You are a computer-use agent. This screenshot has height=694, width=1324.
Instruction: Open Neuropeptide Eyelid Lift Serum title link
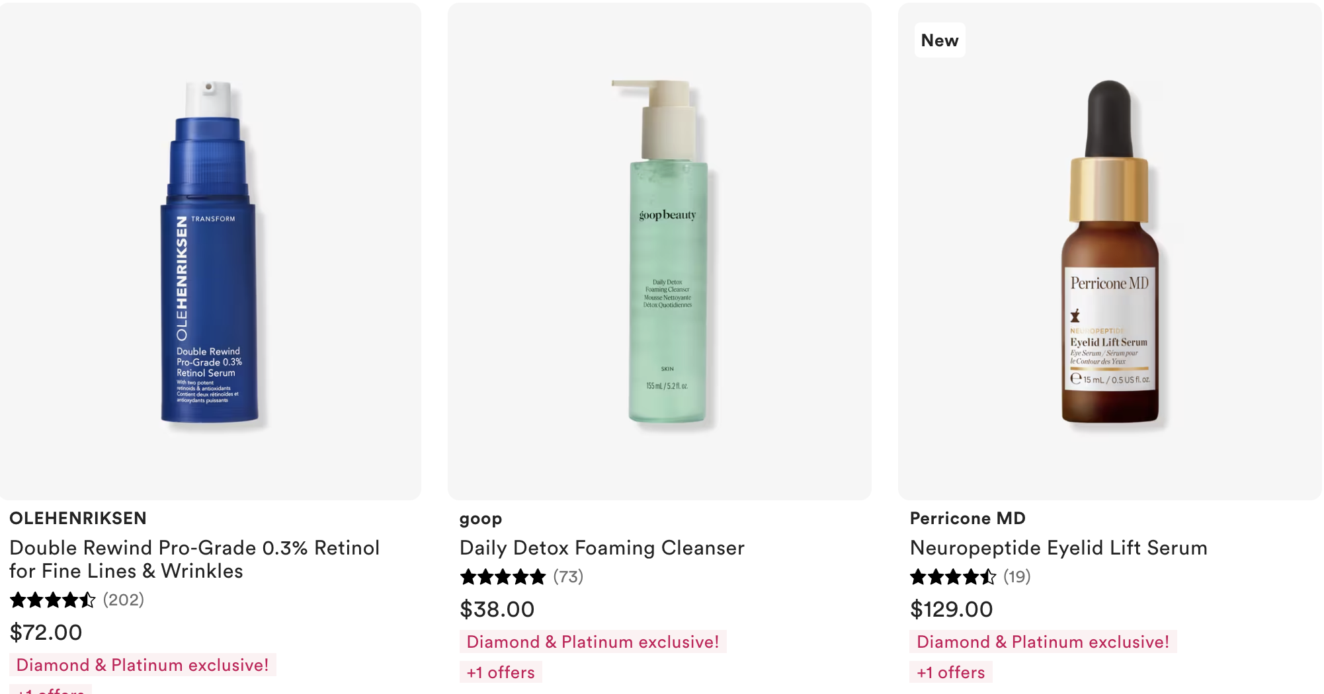click(1058, 548)
